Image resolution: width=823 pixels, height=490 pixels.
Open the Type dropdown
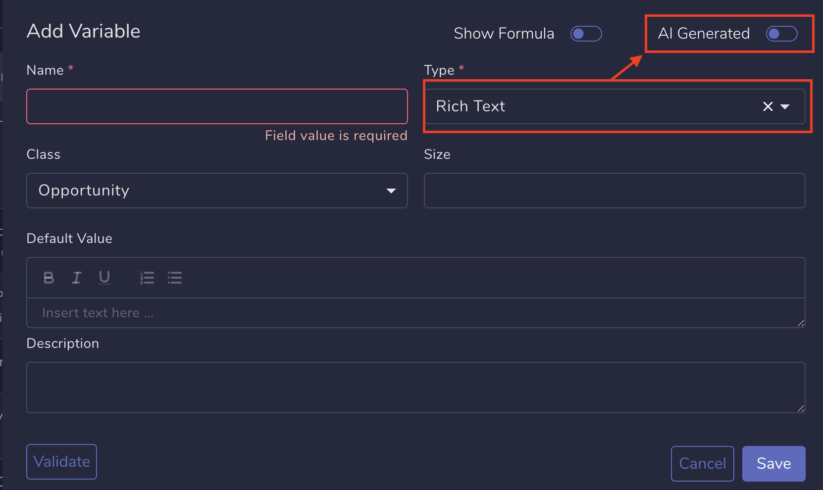tap(786, 106)
